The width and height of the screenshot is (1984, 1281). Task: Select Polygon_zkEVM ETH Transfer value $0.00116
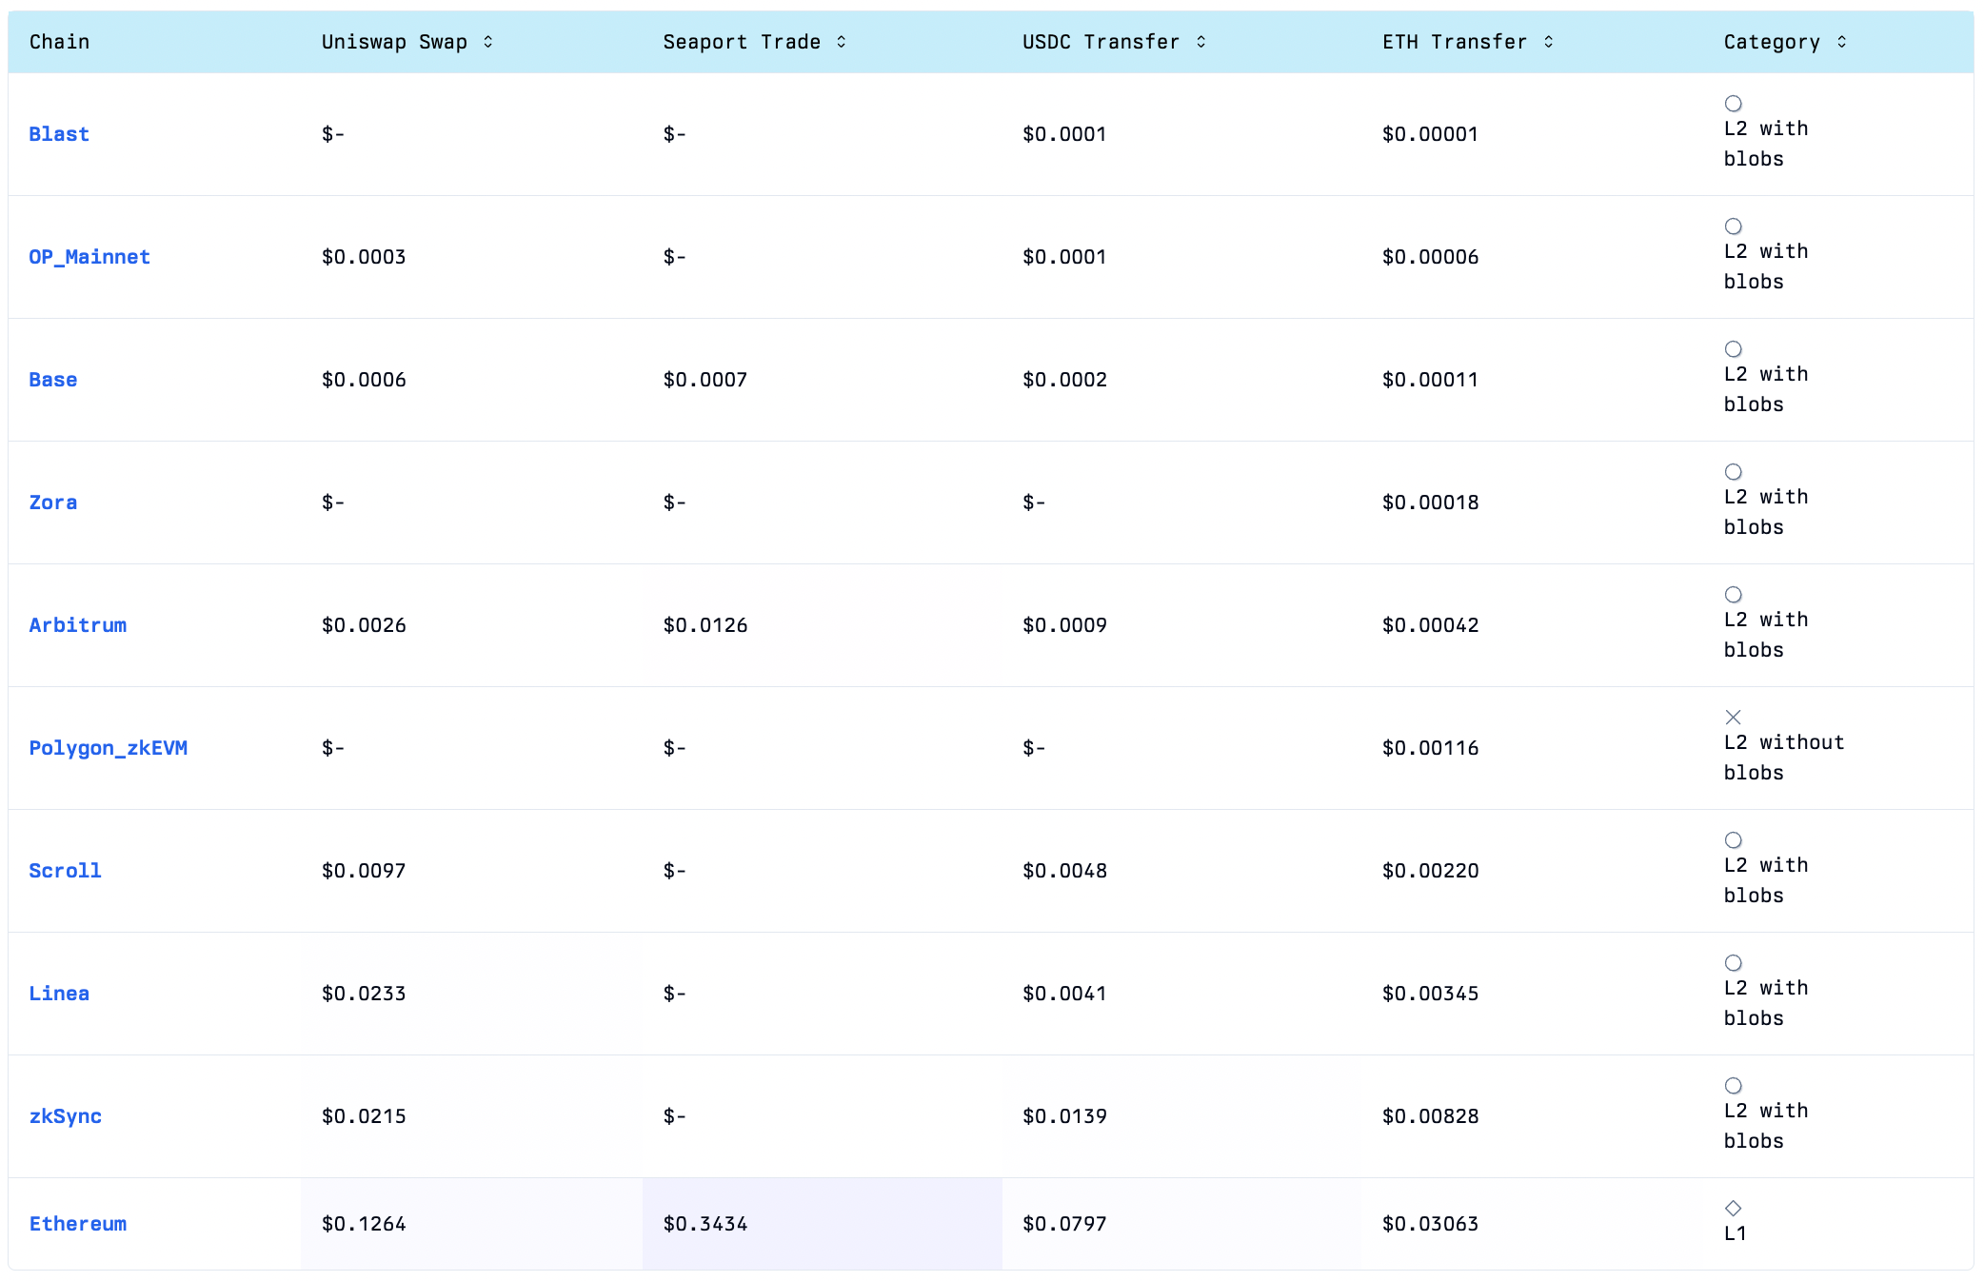tap(1430, 748)
